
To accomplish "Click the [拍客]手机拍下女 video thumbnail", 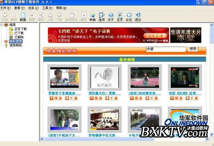I will click(64, 119).
